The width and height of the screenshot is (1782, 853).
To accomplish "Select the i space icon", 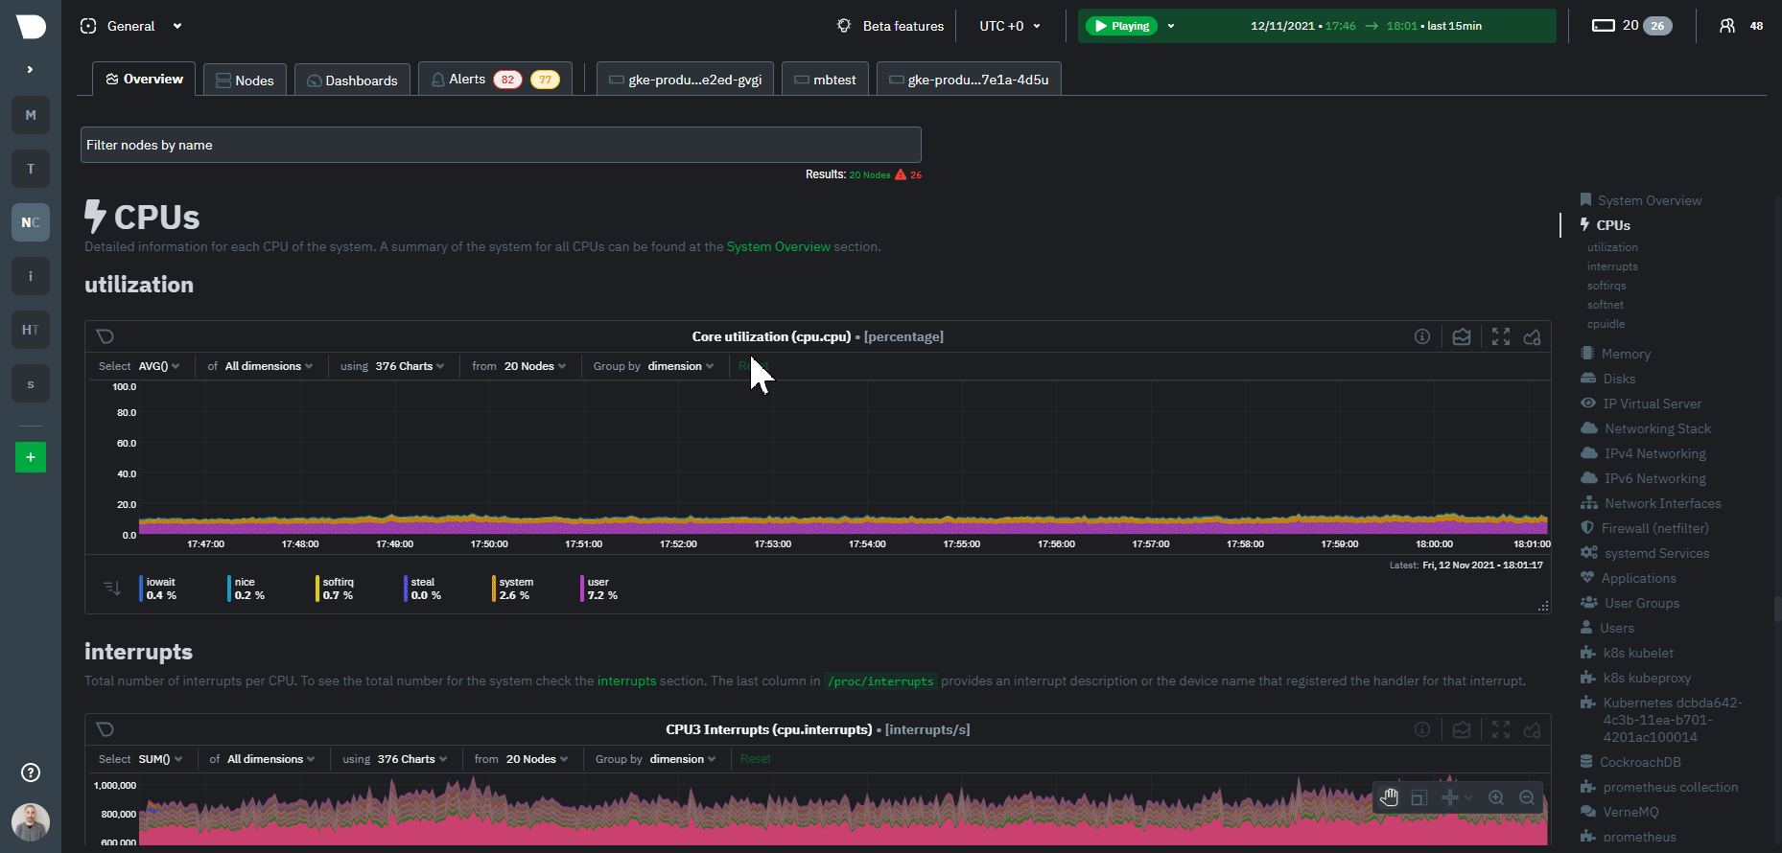I will point(31,276).
